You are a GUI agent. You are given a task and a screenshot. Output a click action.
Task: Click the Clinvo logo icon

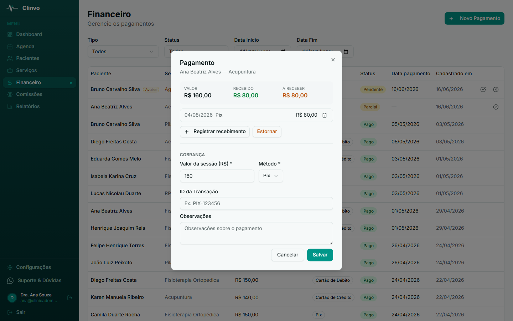(12, 8)
